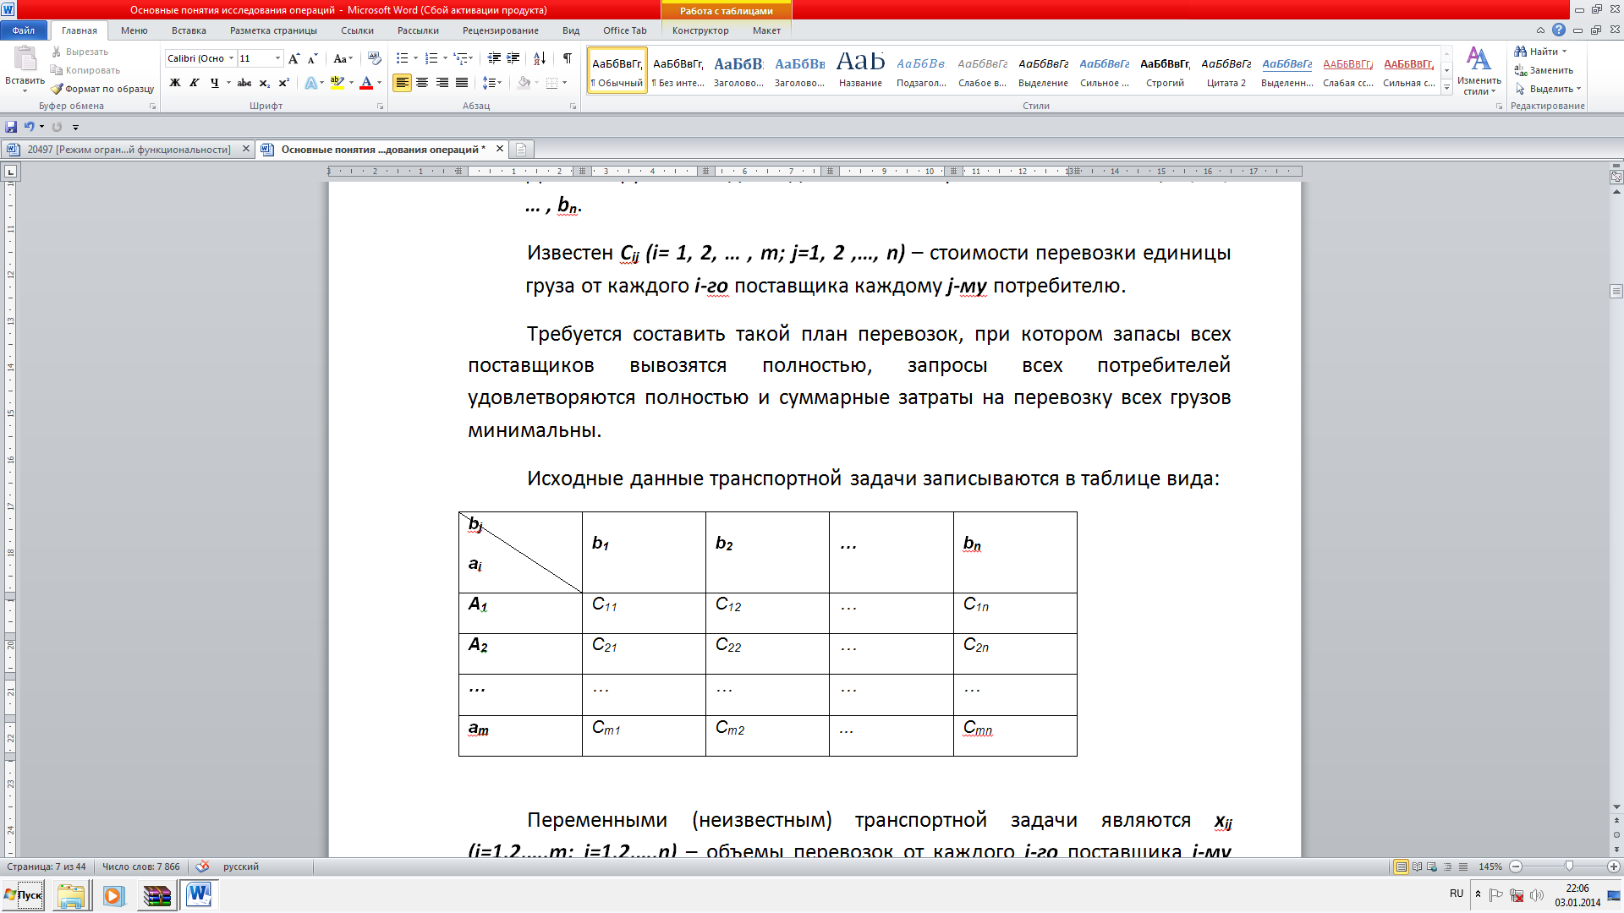Switch to document tab 20497
This screenshot has height=913, width=1624.
coord(129,150)
